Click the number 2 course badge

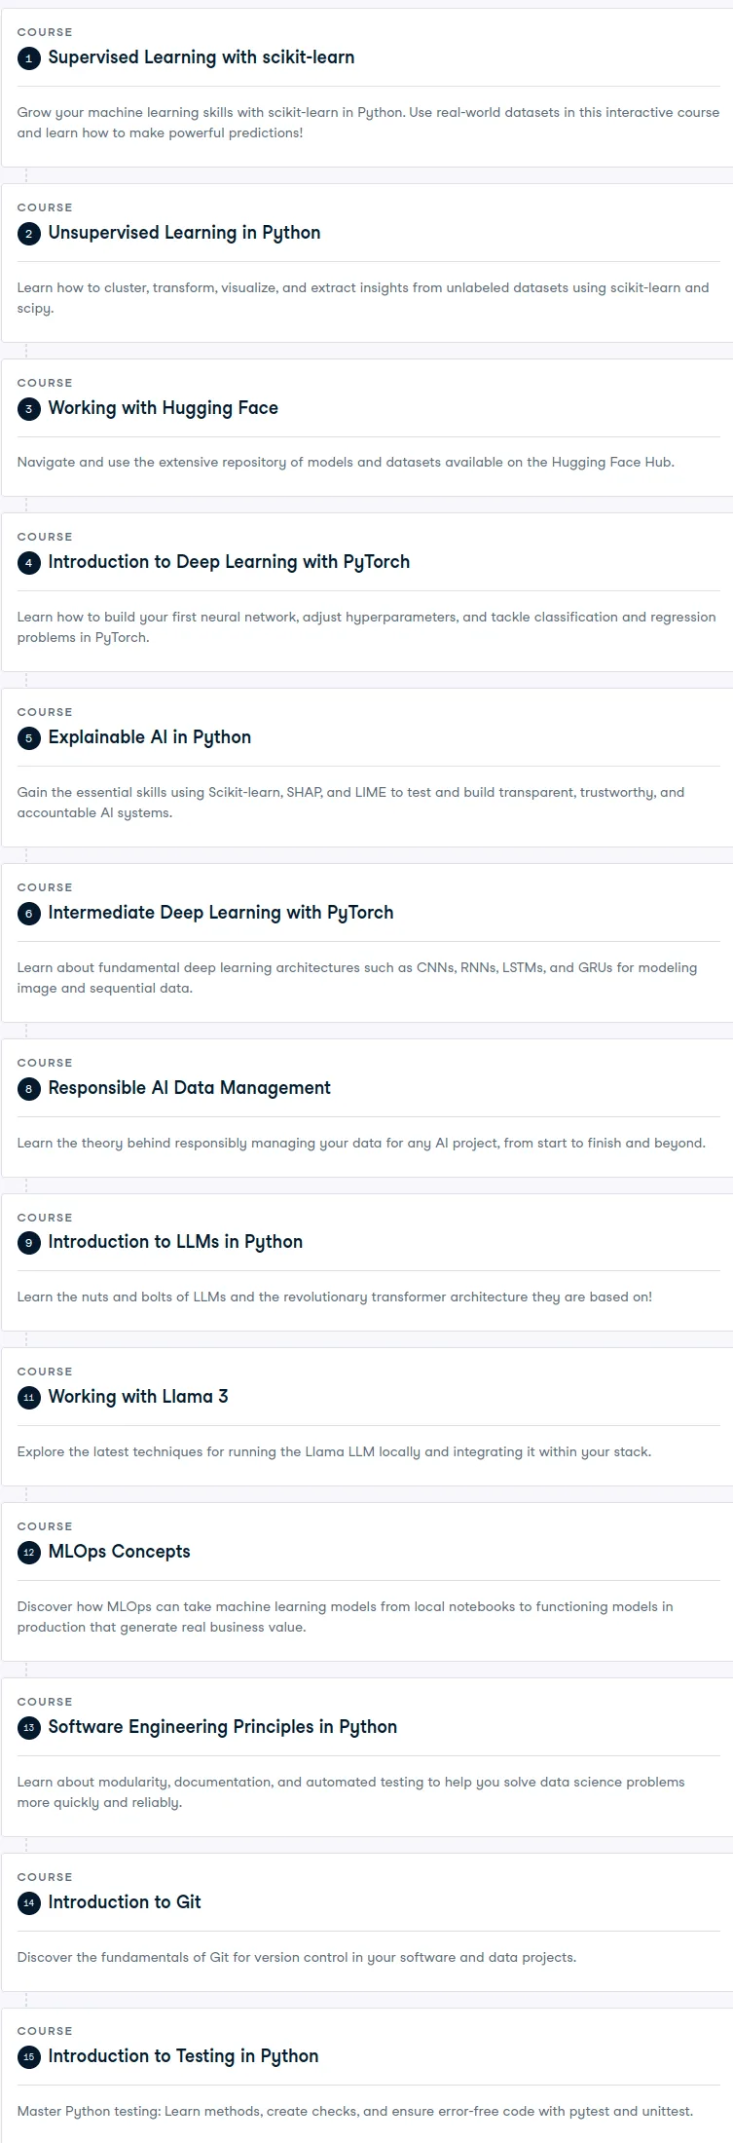(28, 234)
